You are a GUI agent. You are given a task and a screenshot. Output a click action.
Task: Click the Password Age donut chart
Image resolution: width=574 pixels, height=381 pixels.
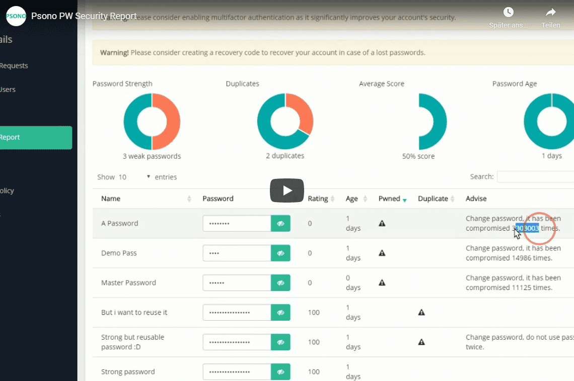click(549, 122)
